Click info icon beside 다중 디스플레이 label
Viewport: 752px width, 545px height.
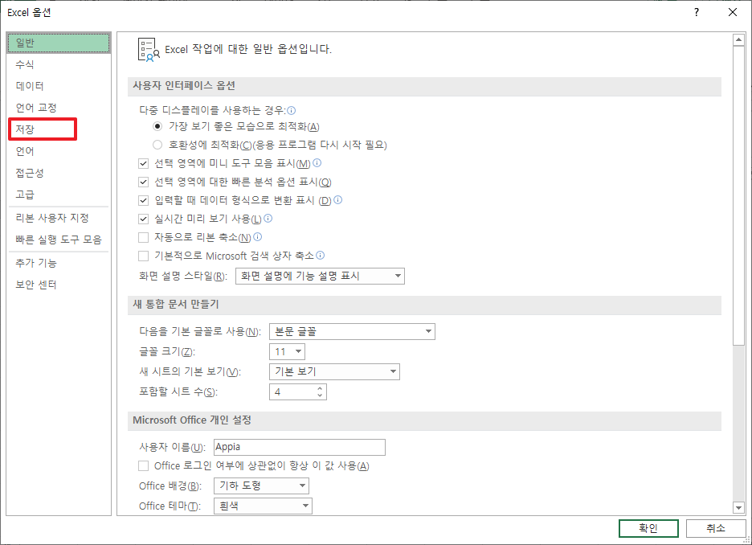(291, 110)
